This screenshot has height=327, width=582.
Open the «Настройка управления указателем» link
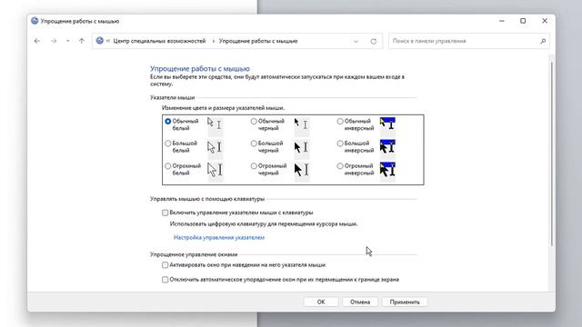tap(219, 238)
